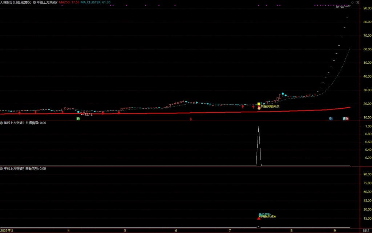Click the red triangle buy marker in bottom panel
Image resolution: width=372 pixels, height=233 pixels.
pyautogui.click(x=259, y=218)
